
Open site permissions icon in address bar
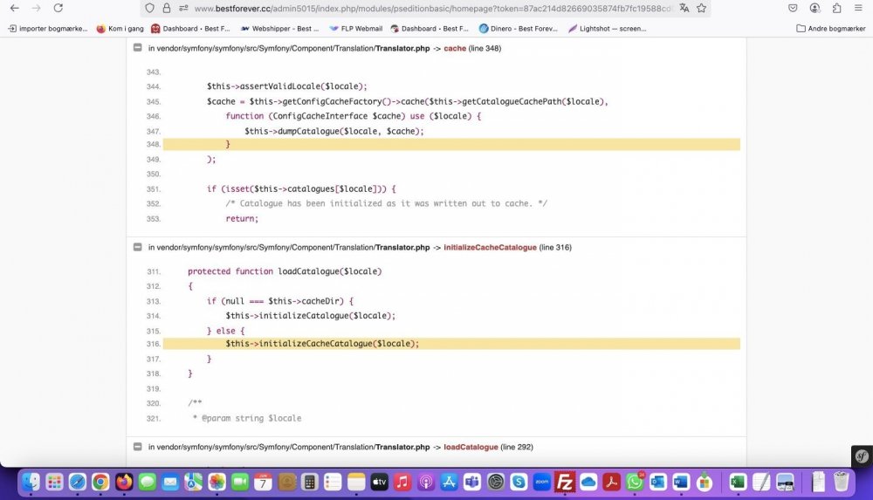pos(183,9)
